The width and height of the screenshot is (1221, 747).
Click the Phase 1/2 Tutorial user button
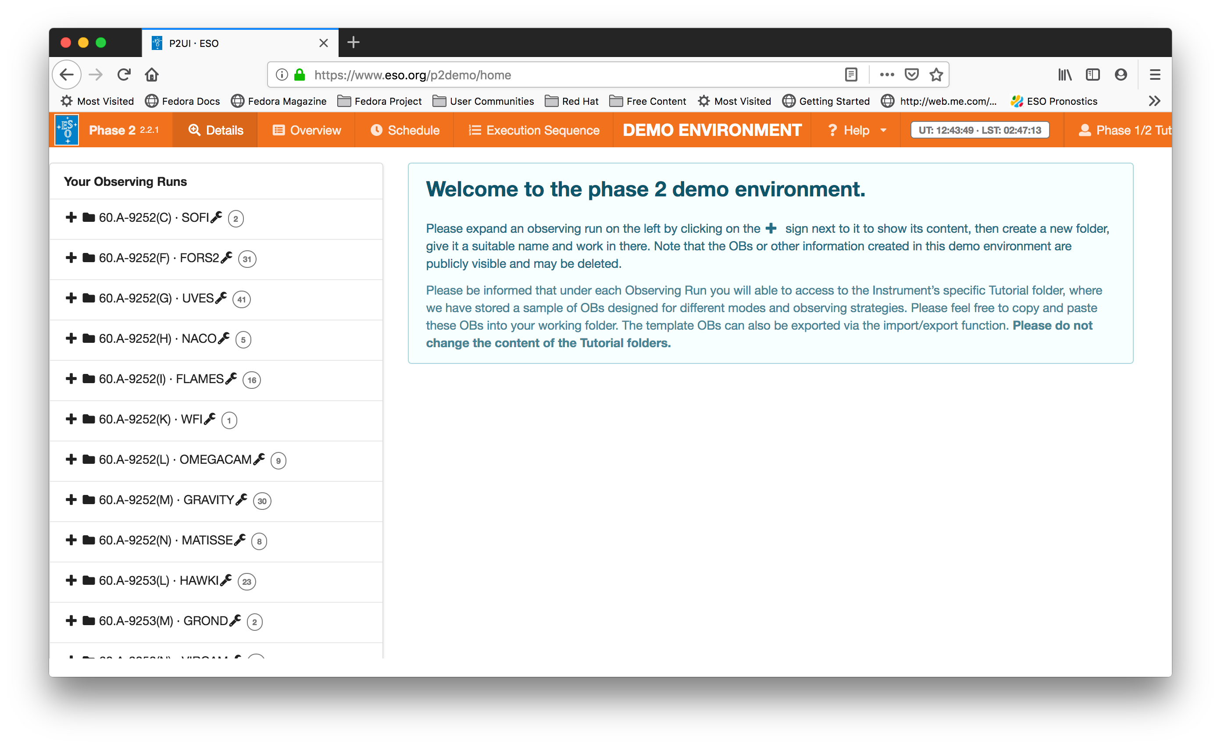[1125, 130]
